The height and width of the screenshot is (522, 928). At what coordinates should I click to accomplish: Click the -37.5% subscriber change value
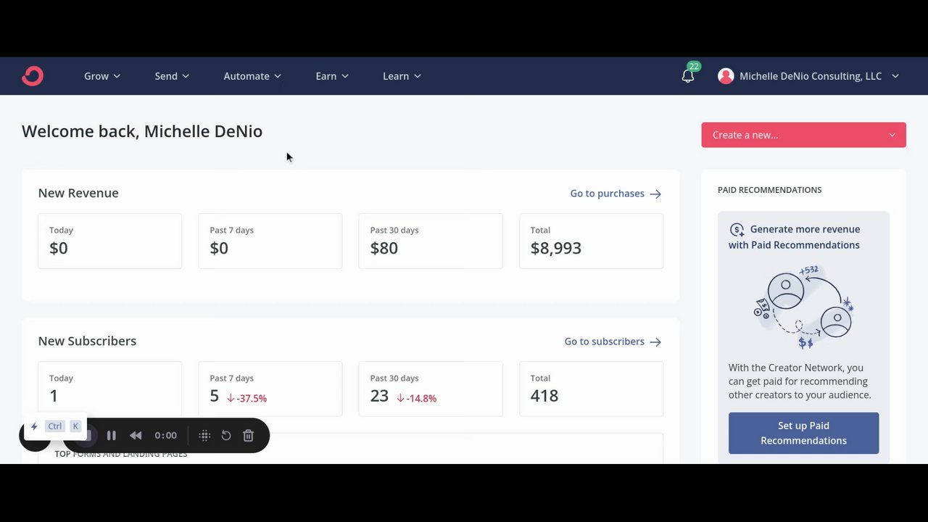(246, 398)
